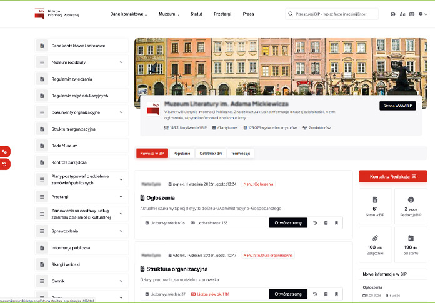Image resolution: width=435 pixels, height=303 pixels.
Task: Click document icon beside Rada Muzeum
Action: tap(42, 146)
